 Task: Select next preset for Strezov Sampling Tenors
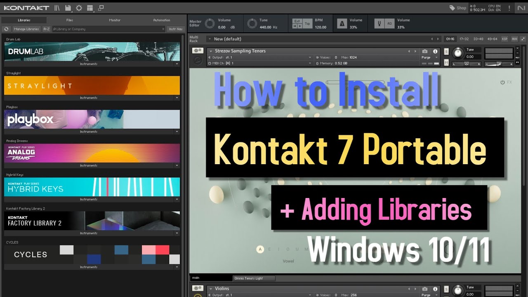415,51
